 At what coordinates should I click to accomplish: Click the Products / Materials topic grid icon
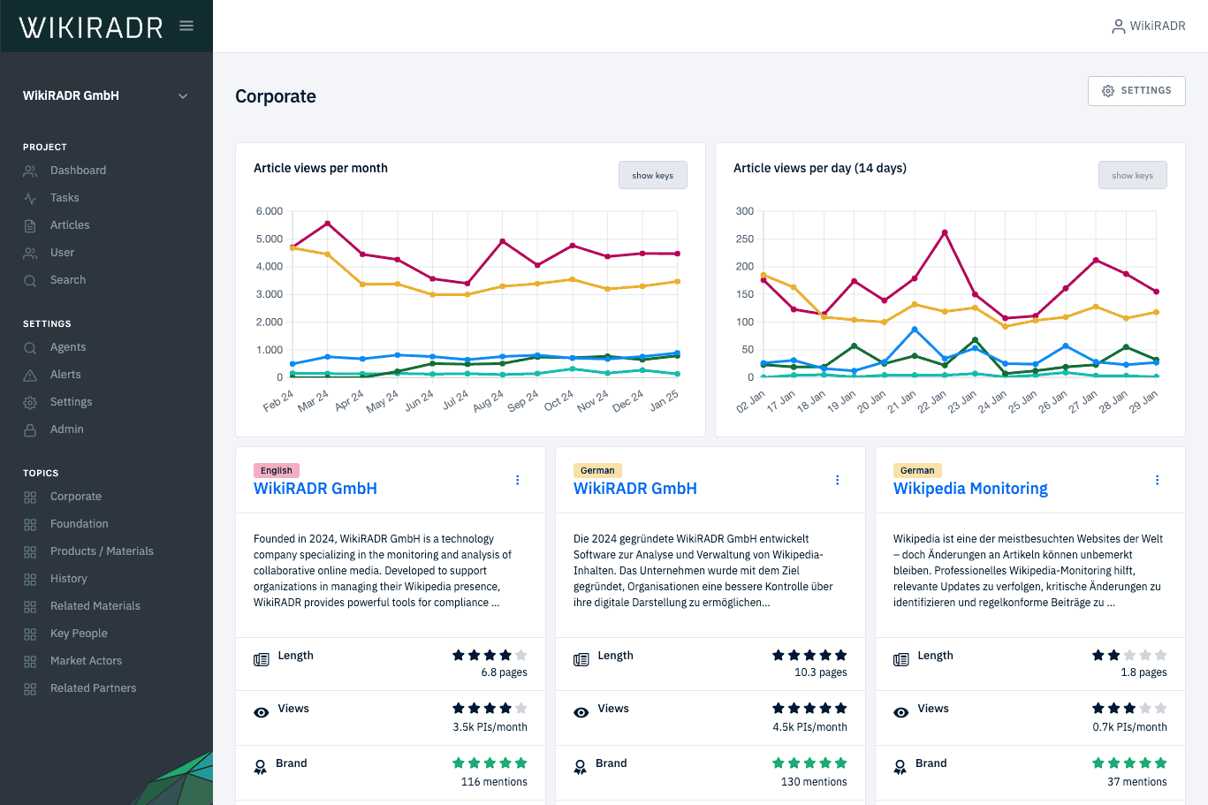tap(30, 551)
